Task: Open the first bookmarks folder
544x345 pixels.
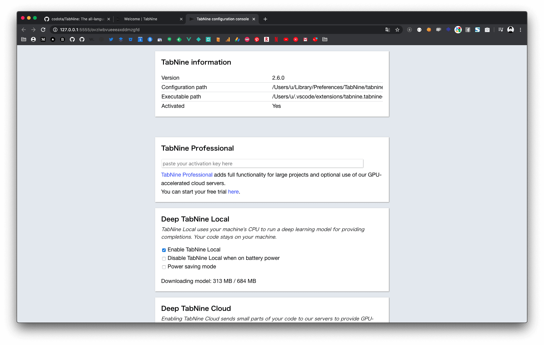Action: click(x=24, y=39)
